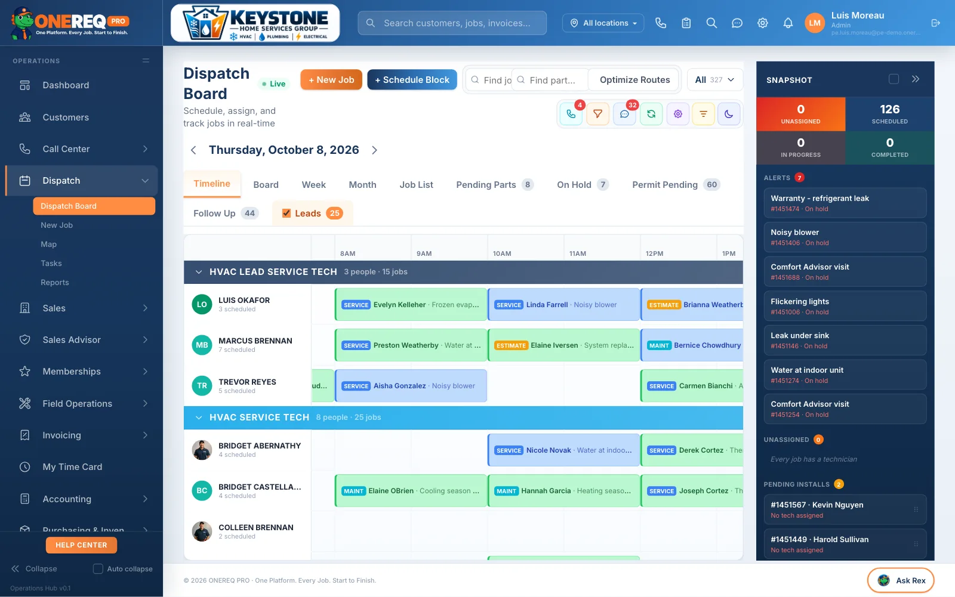This screenshot has width=955, height=597.
Task: Toggle the Snapshot panel checkbox
Action: click(894, 79)
